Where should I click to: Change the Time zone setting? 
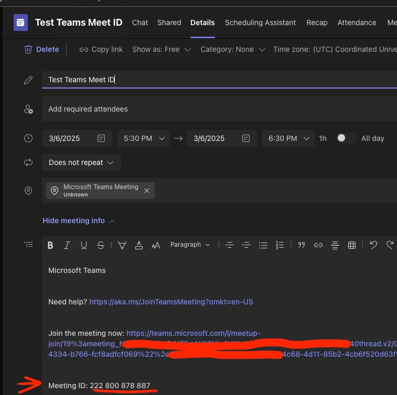coord(335,49)
